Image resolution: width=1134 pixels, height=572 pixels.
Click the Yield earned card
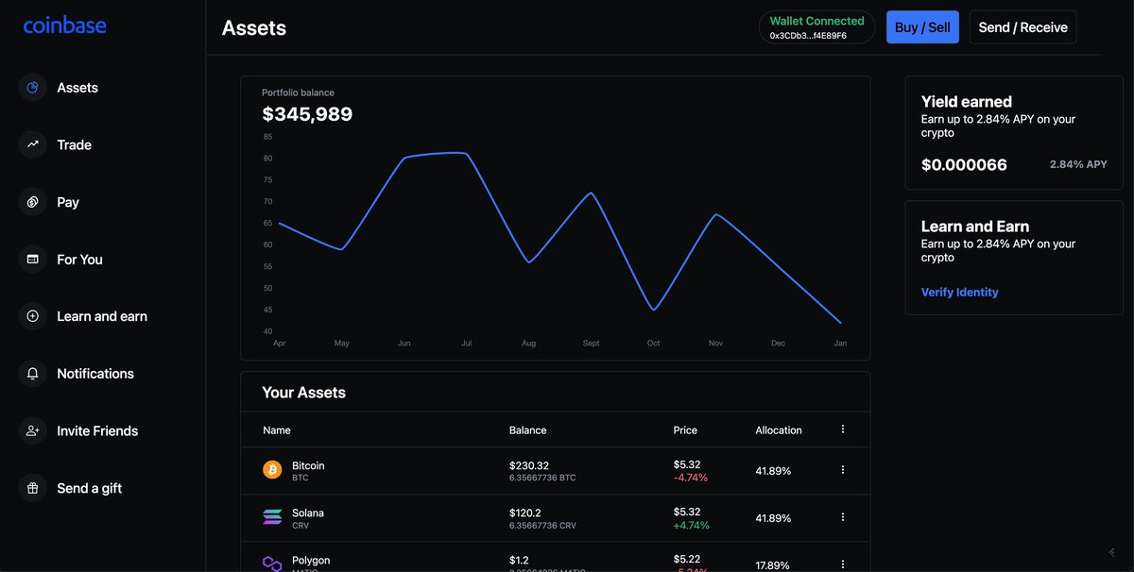(1015, 133)
